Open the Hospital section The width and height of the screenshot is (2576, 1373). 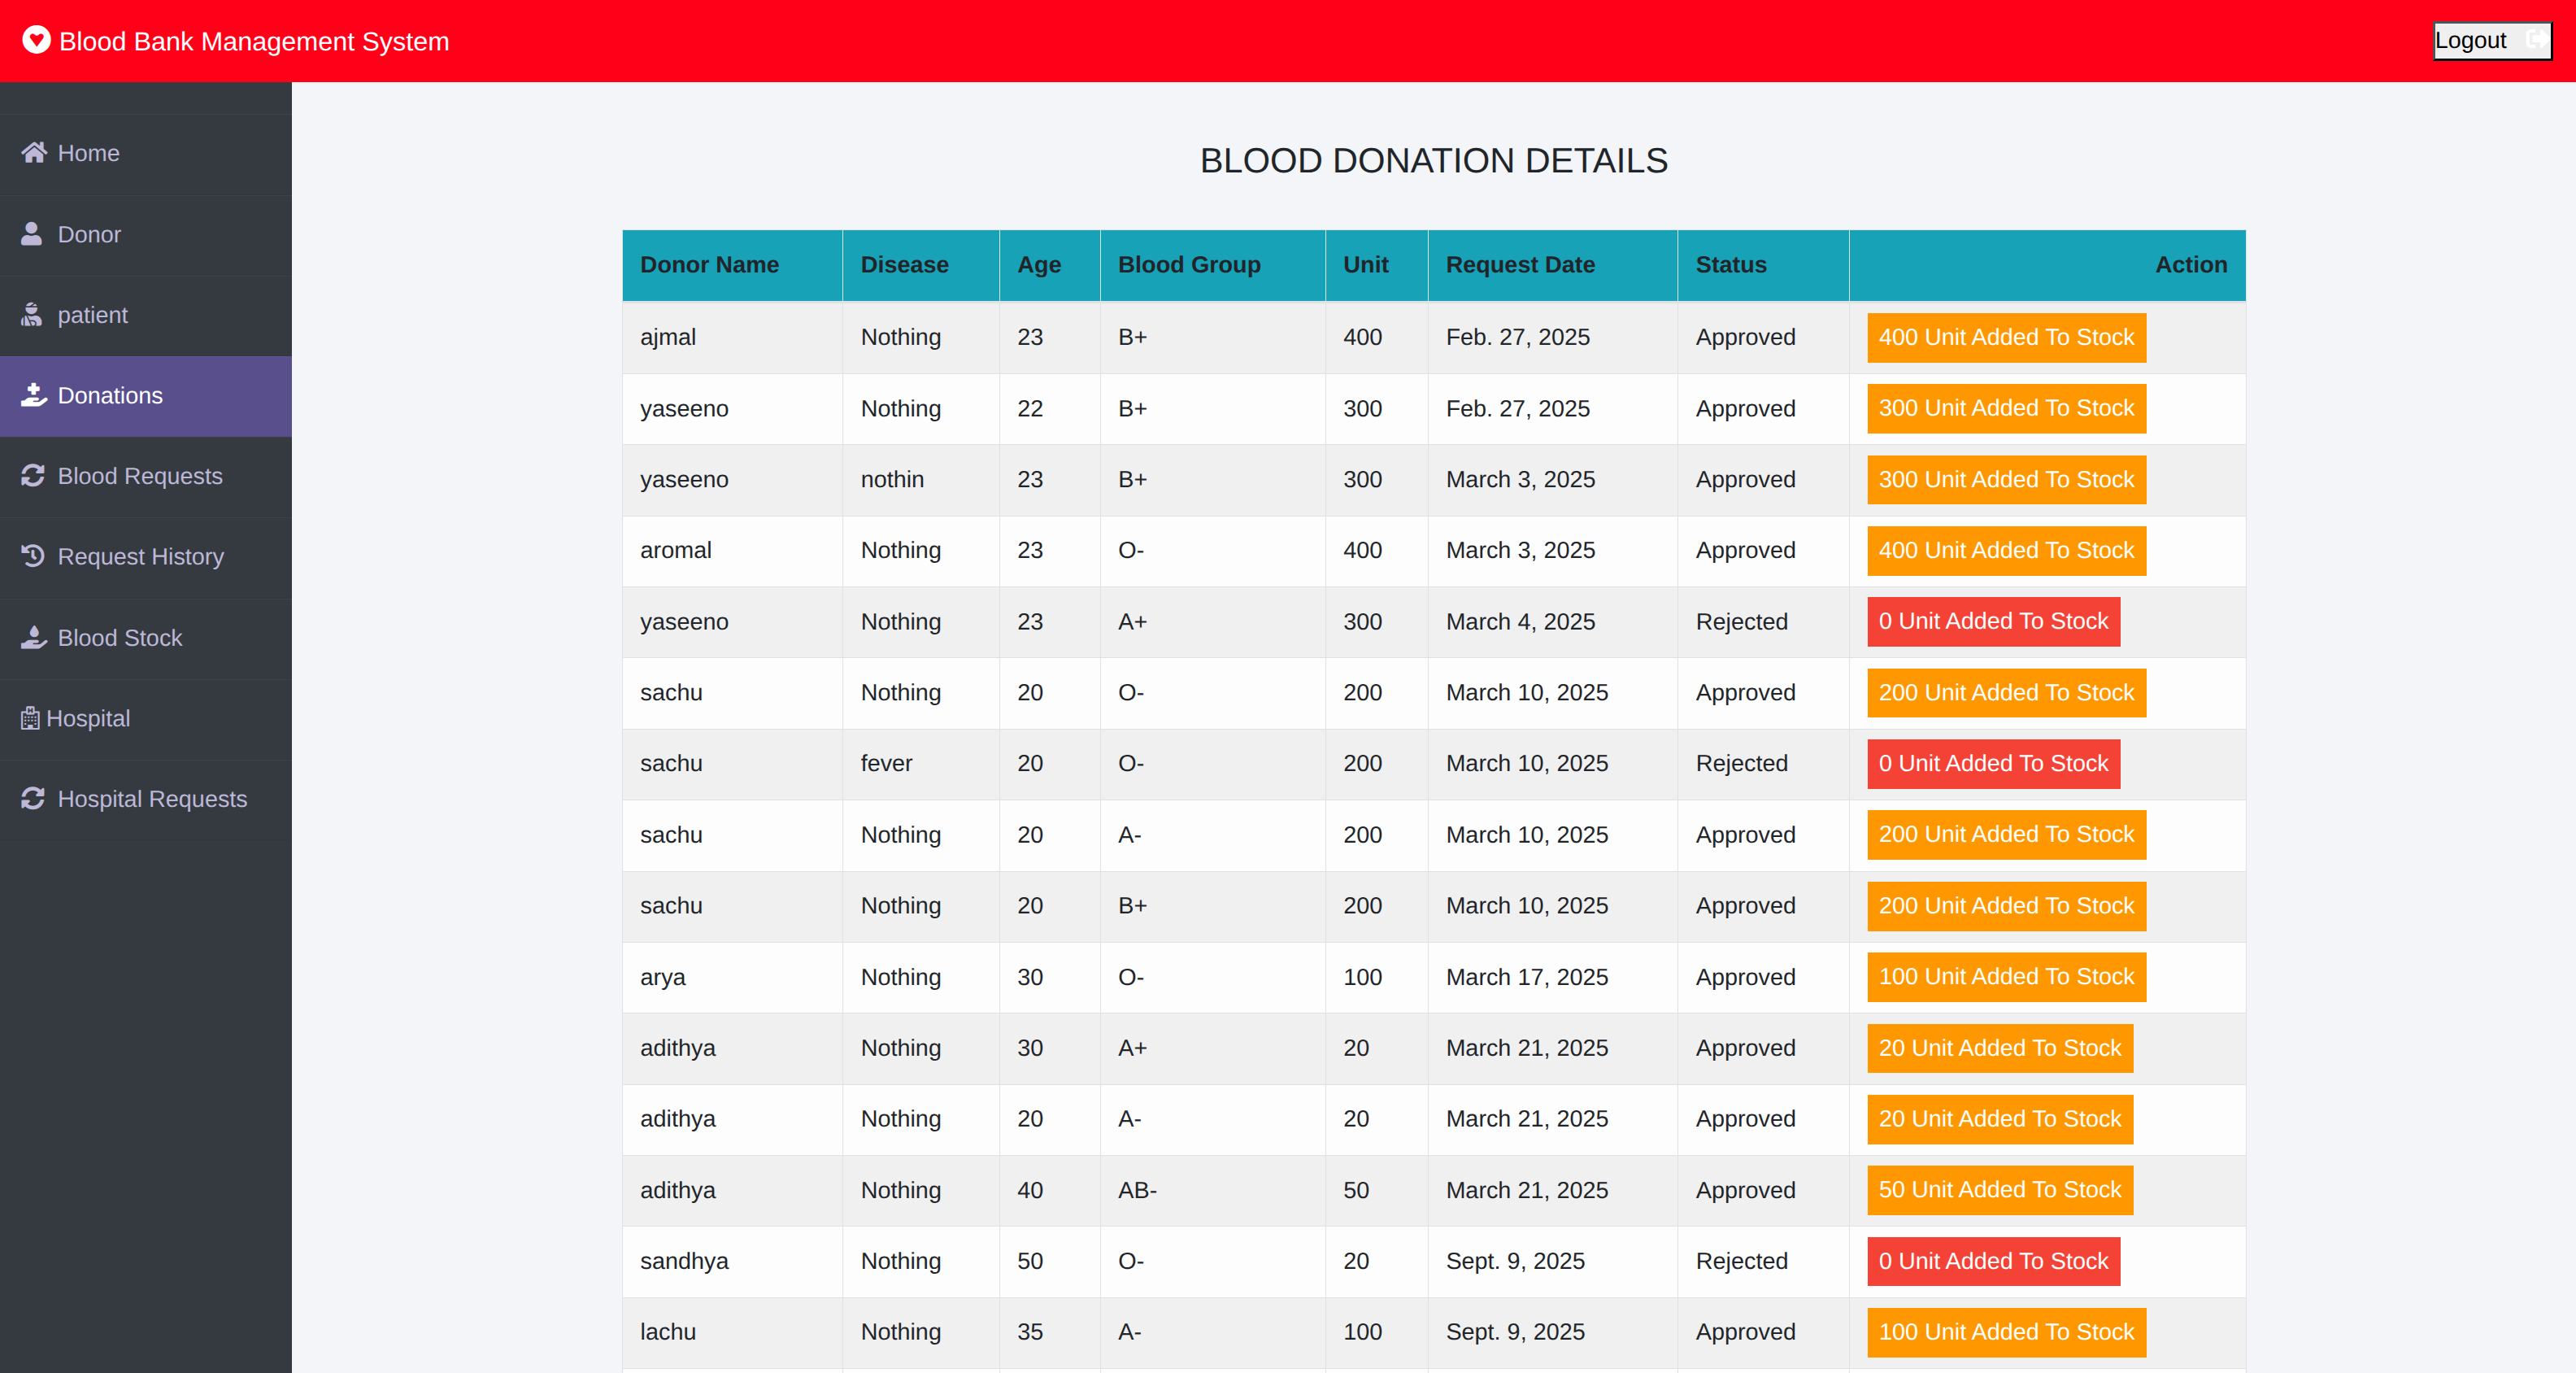(146, 719)
